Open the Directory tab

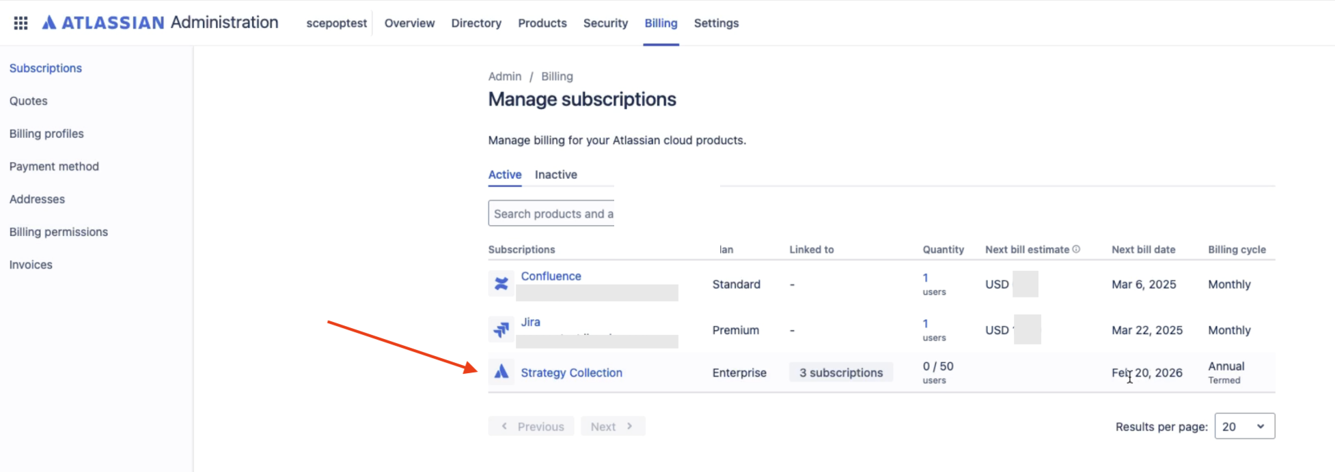pos(476,23)
